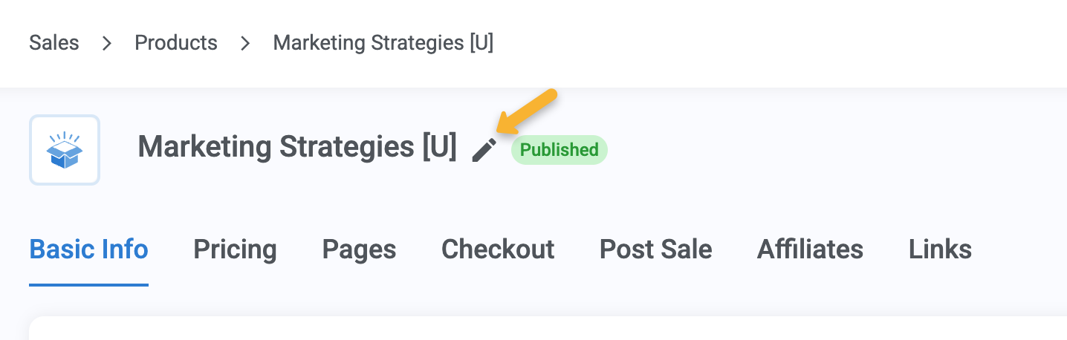Viewport: 1067px width, 340px height.
Task: Click the empty header bar right of breadcrumbs
Action: (780, 43)
